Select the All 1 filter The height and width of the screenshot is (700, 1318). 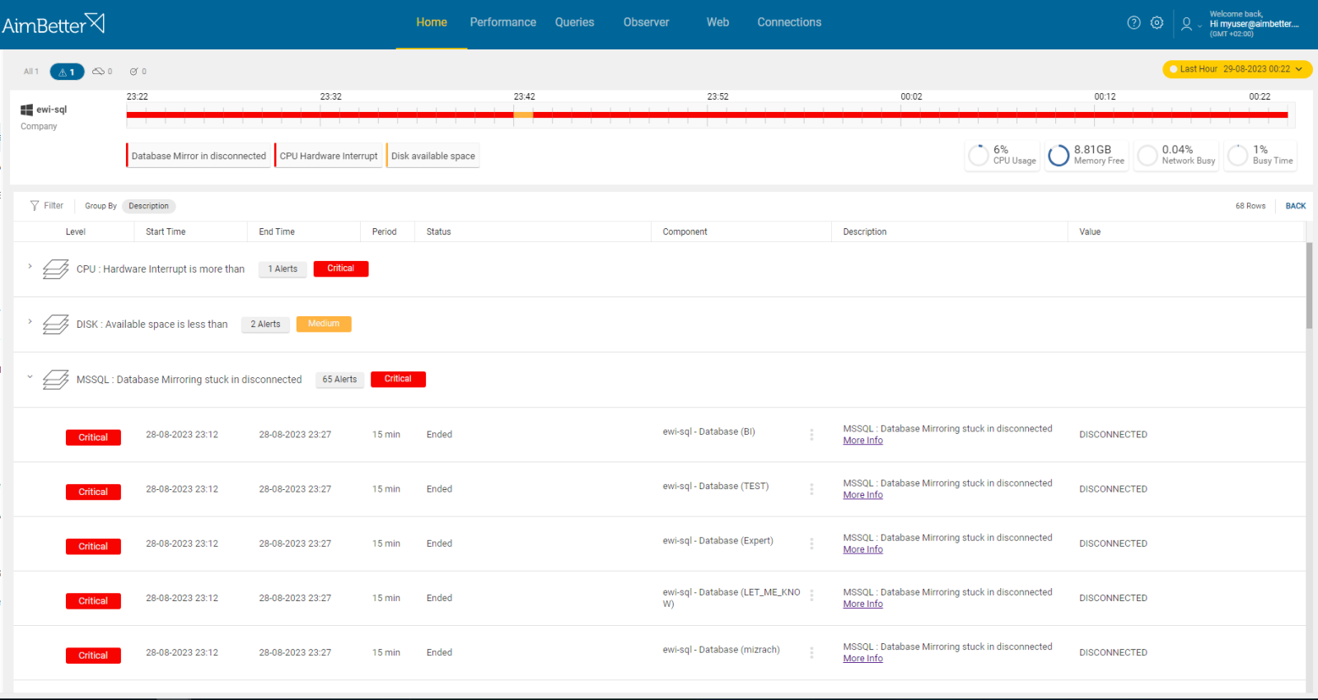pos(31,72)
